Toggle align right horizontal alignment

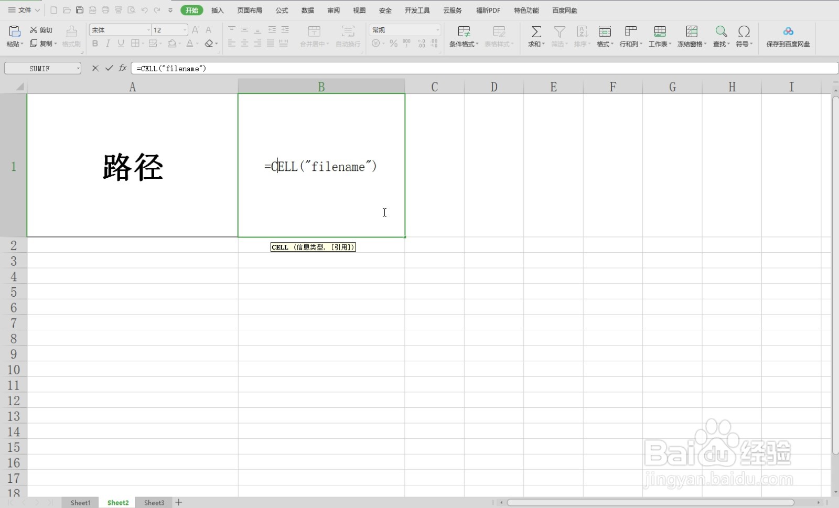pos(257,44)
